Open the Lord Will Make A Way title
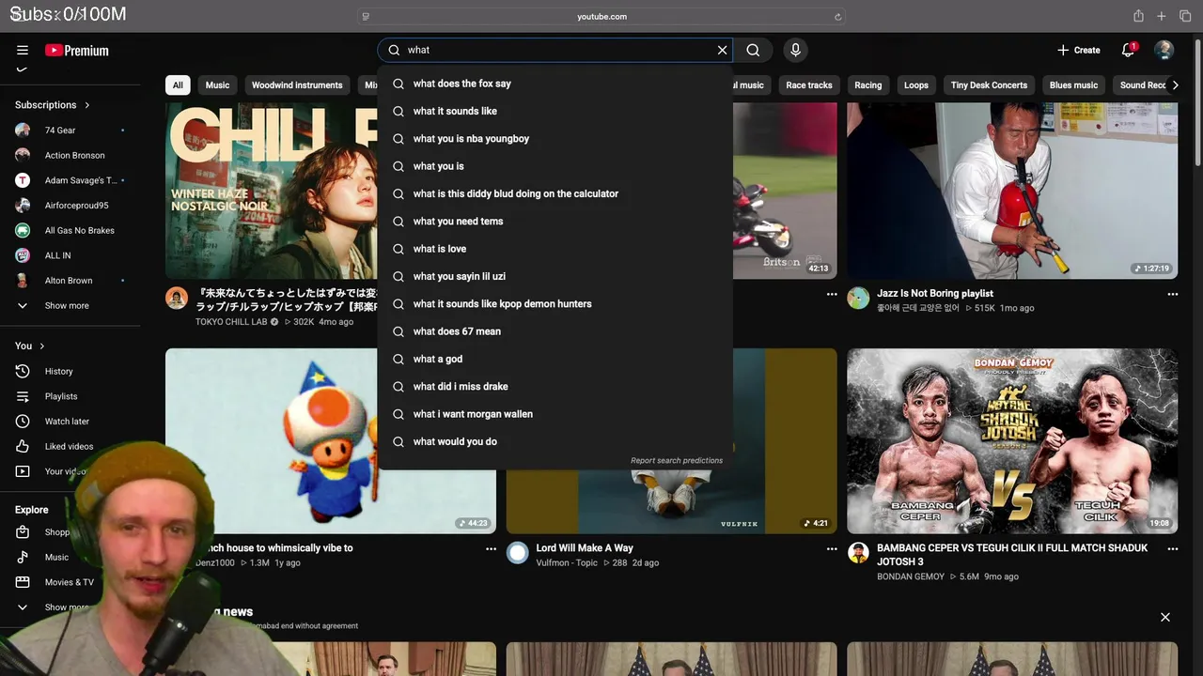 tap(585, 548)
